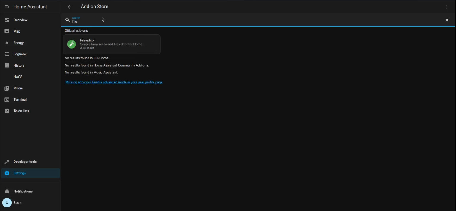Click the Home Assistant title
Screen dimensions: 456x211
[x=30, y=7]
